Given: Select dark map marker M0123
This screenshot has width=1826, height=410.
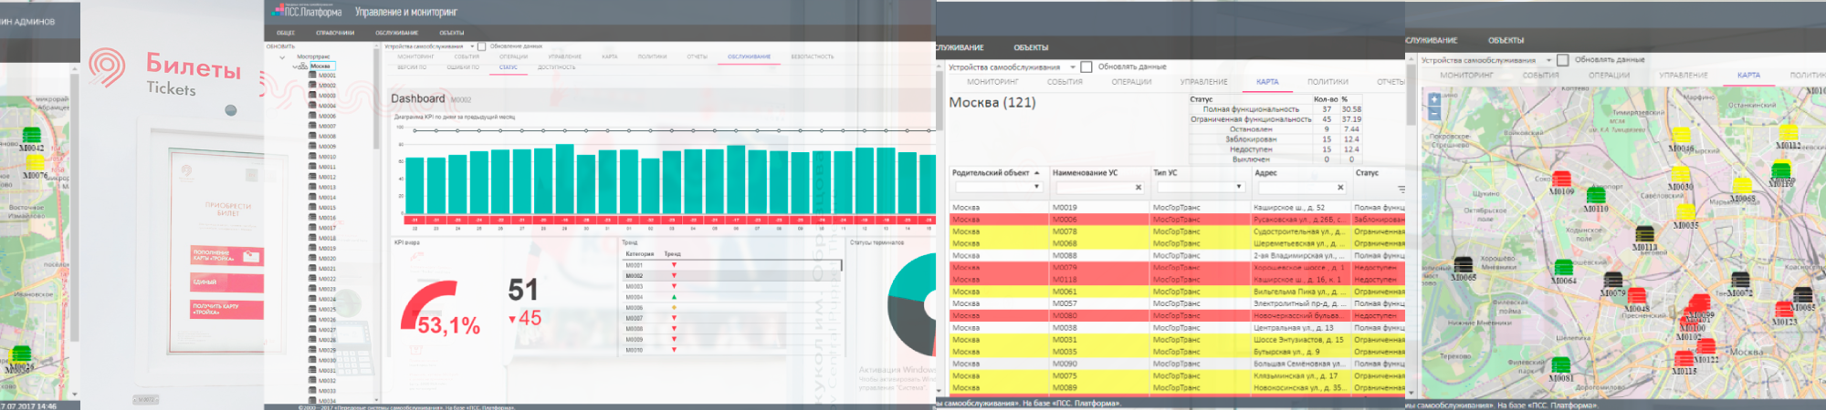Looking at the screenshot, I should 1784,310.
